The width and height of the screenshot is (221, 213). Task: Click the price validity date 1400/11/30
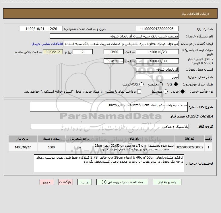[x=157, y=61]
